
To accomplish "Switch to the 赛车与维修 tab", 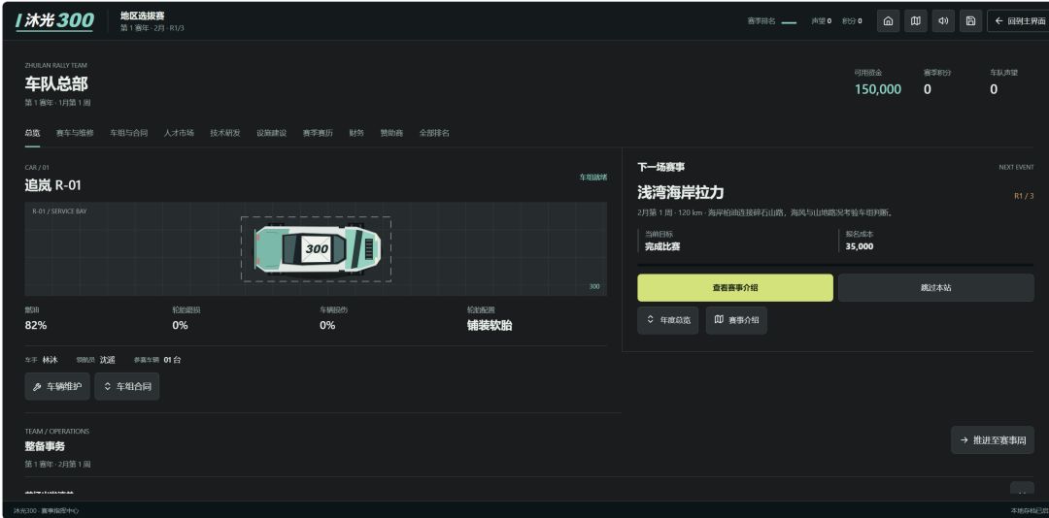I will tap(75, 133).
